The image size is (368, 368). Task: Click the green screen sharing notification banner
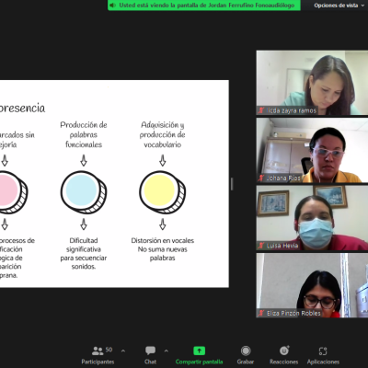pyautogui.click(x=204, y=6)
